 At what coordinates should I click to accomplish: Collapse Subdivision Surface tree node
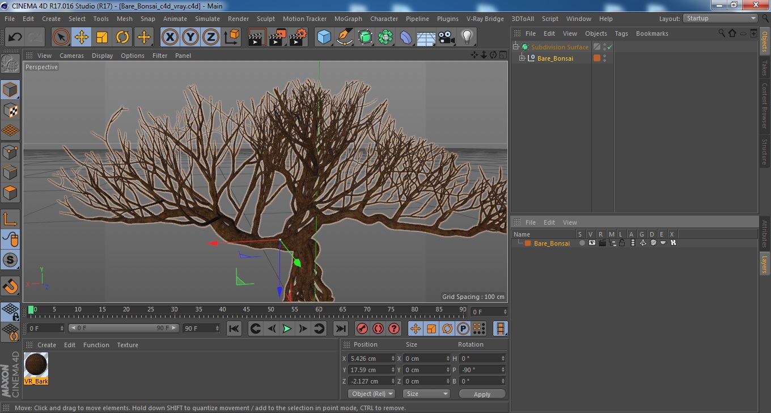[516, 47]
